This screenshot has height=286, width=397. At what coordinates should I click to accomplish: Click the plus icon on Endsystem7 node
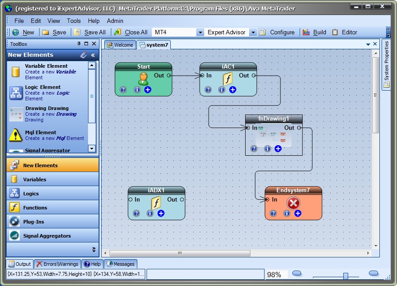(298, 213)
